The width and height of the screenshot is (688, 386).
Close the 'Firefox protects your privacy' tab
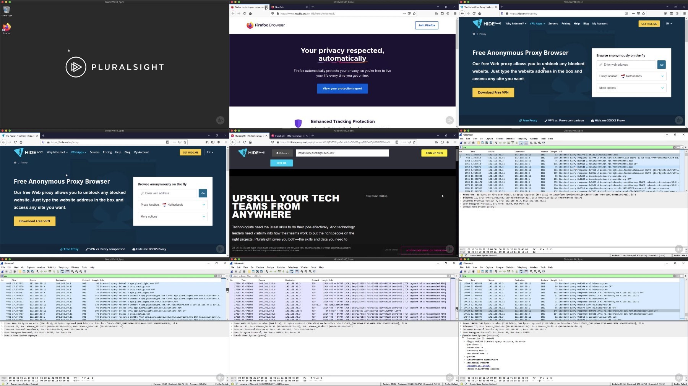(x=266, y=7)
